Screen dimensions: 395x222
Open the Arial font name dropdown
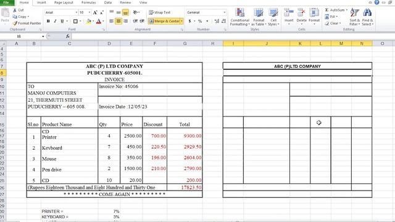(76, 12)
